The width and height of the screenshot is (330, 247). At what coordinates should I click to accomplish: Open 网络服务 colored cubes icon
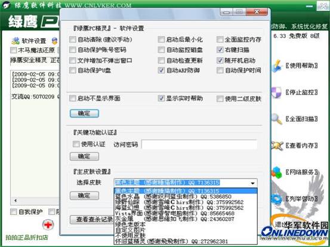[276, 172]
